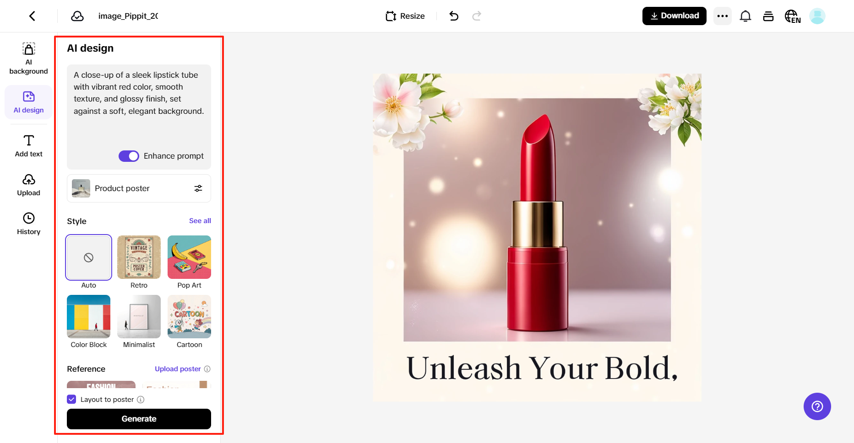Screen dimensions: 854x443
Task: Open the EN language selector
Action: pyautogui.click(x=792, y=16)
